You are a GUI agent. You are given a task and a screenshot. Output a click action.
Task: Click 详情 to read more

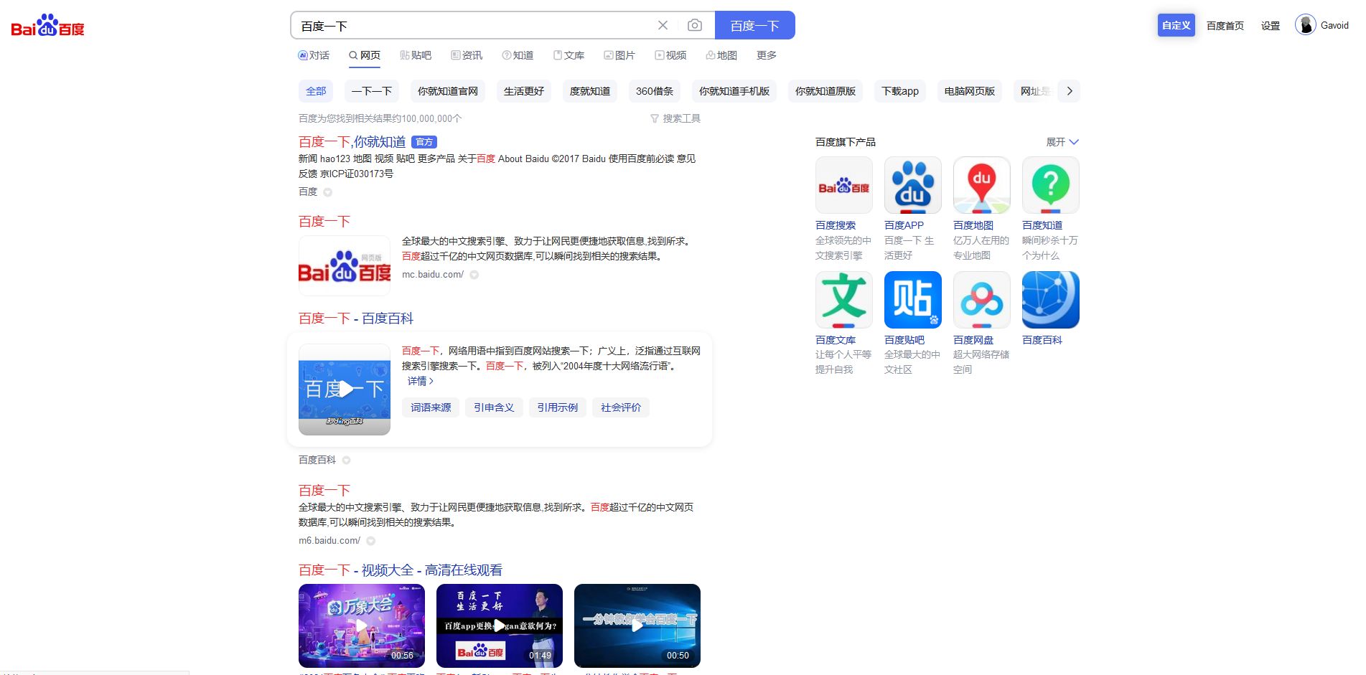tap(421, 381)
